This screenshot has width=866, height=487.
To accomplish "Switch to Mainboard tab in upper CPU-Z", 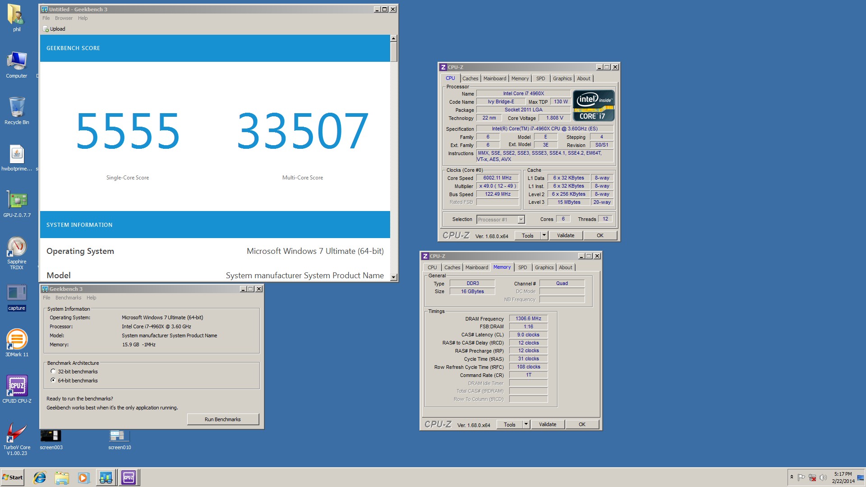I will (x=495, y=78).
